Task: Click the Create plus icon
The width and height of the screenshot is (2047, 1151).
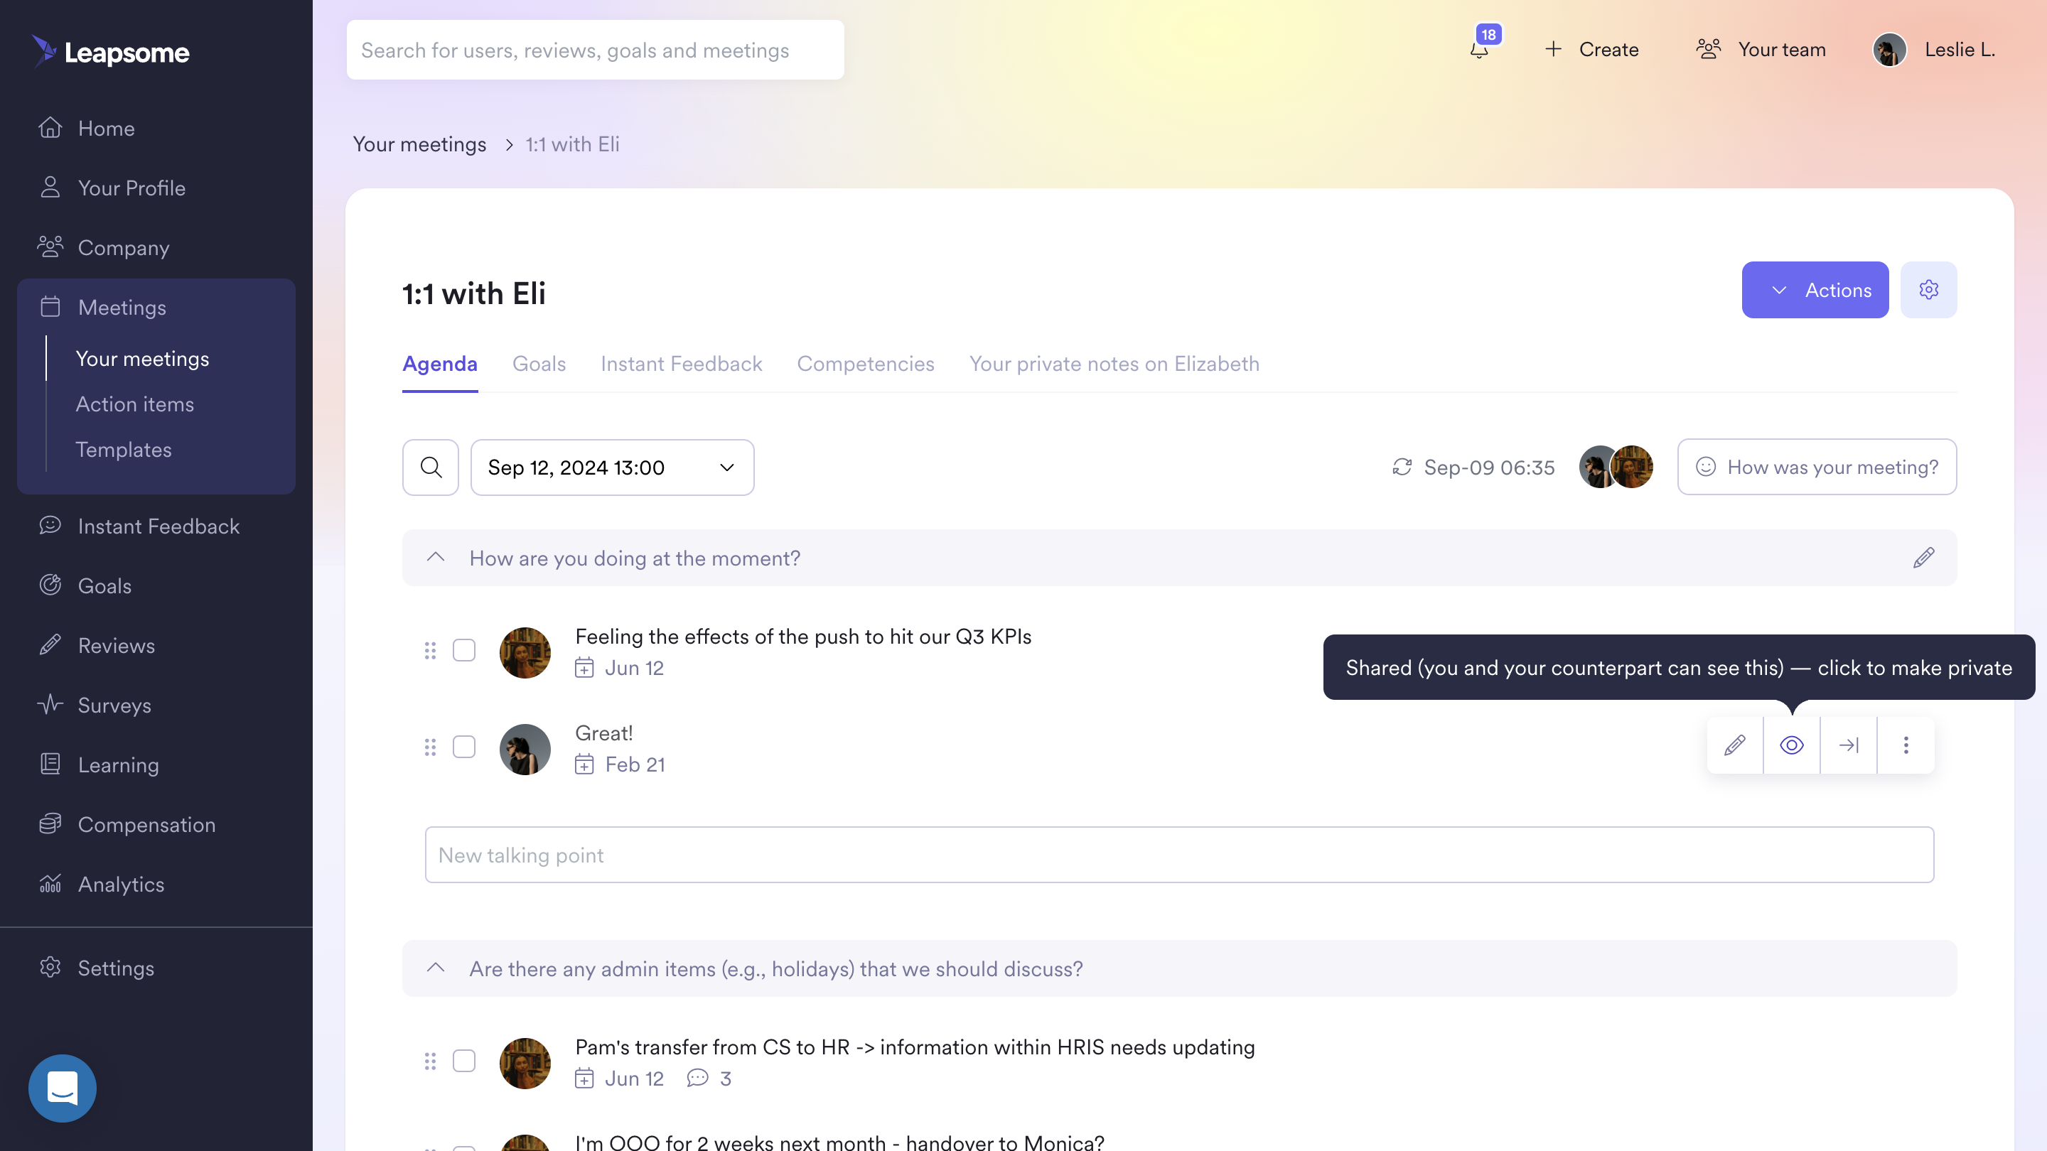Action: coord(1553,49)
